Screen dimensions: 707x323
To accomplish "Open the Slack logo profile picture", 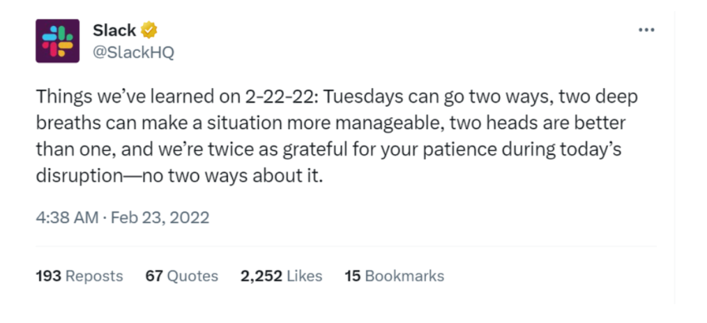I will coord(57,41).
